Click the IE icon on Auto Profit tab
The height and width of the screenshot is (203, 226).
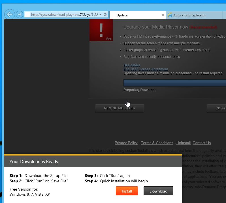pyautogui.click(x=170, y=15)
